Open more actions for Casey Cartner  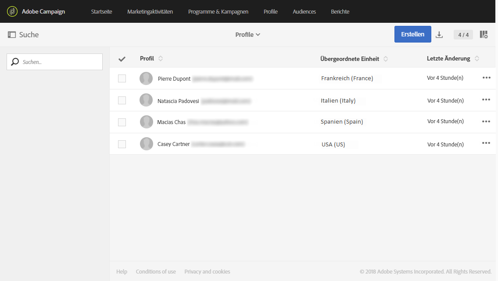click(x=486, y=143)
